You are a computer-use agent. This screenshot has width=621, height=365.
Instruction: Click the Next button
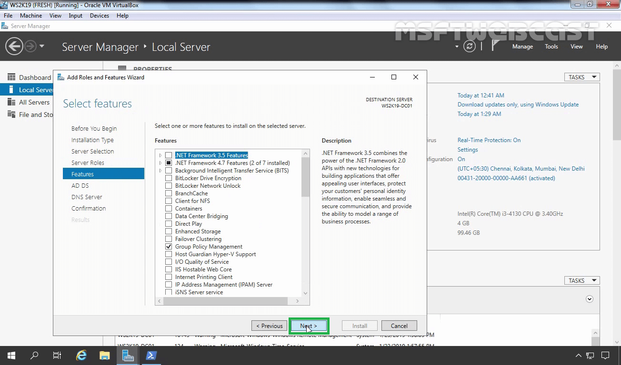coord(308,326)
